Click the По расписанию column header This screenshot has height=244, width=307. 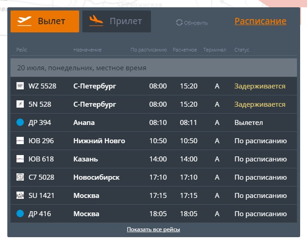[x=149, y=50]
